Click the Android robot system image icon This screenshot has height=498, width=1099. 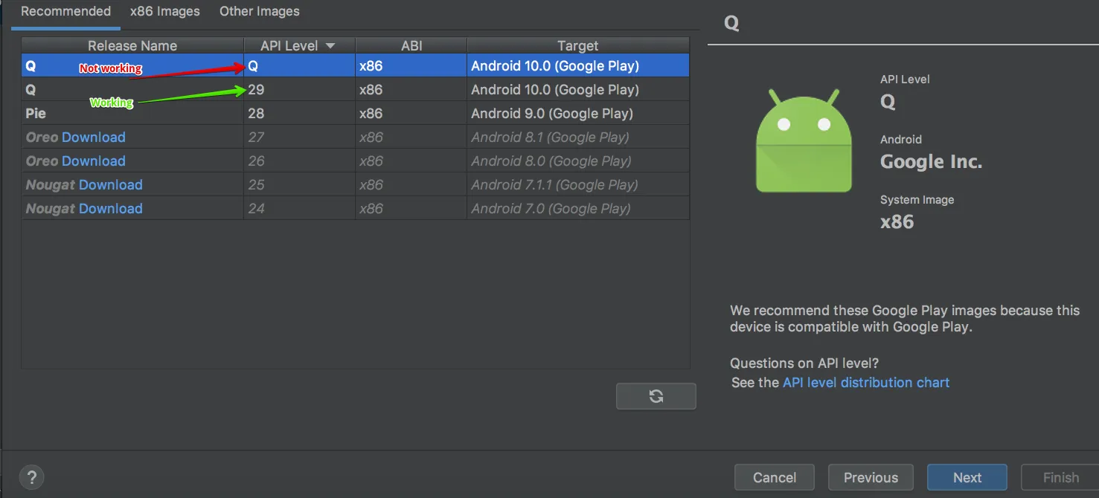tap(804, 140)
